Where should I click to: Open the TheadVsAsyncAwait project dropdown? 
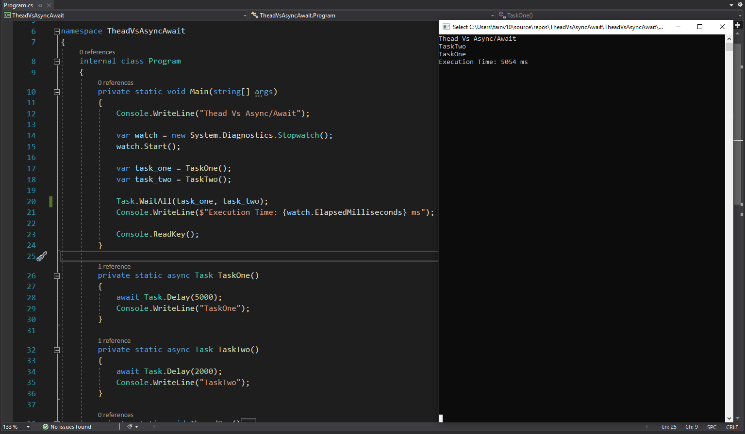tap(245, 16)
